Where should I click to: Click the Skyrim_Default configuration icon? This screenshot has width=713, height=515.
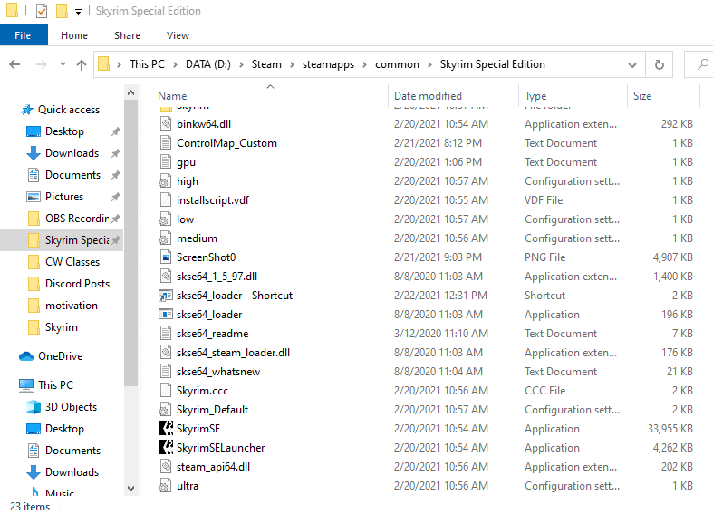[165, 410]
